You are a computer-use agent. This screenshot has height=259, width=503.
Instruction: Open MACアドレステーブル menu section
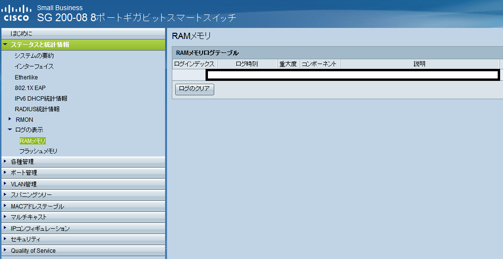[83, 206]
